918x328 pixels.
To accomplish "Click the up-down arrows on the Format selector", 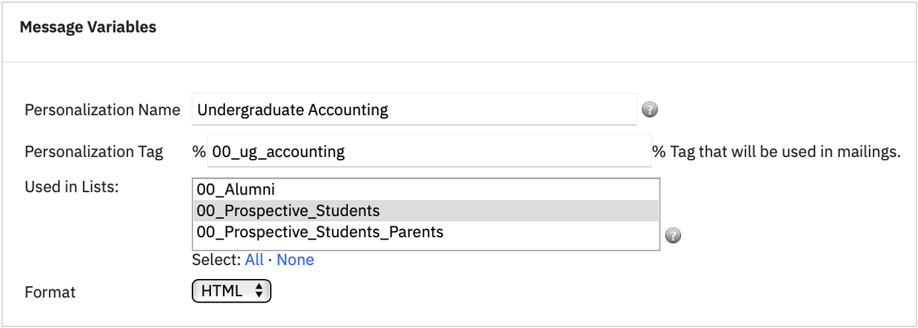I will pyautogui.click(x=259, y=291).
